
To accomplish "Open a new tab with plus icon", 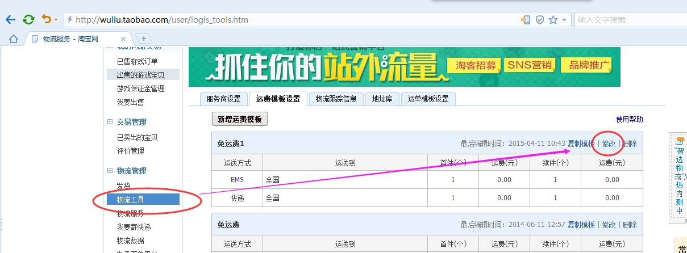I will tap(144, 39).
